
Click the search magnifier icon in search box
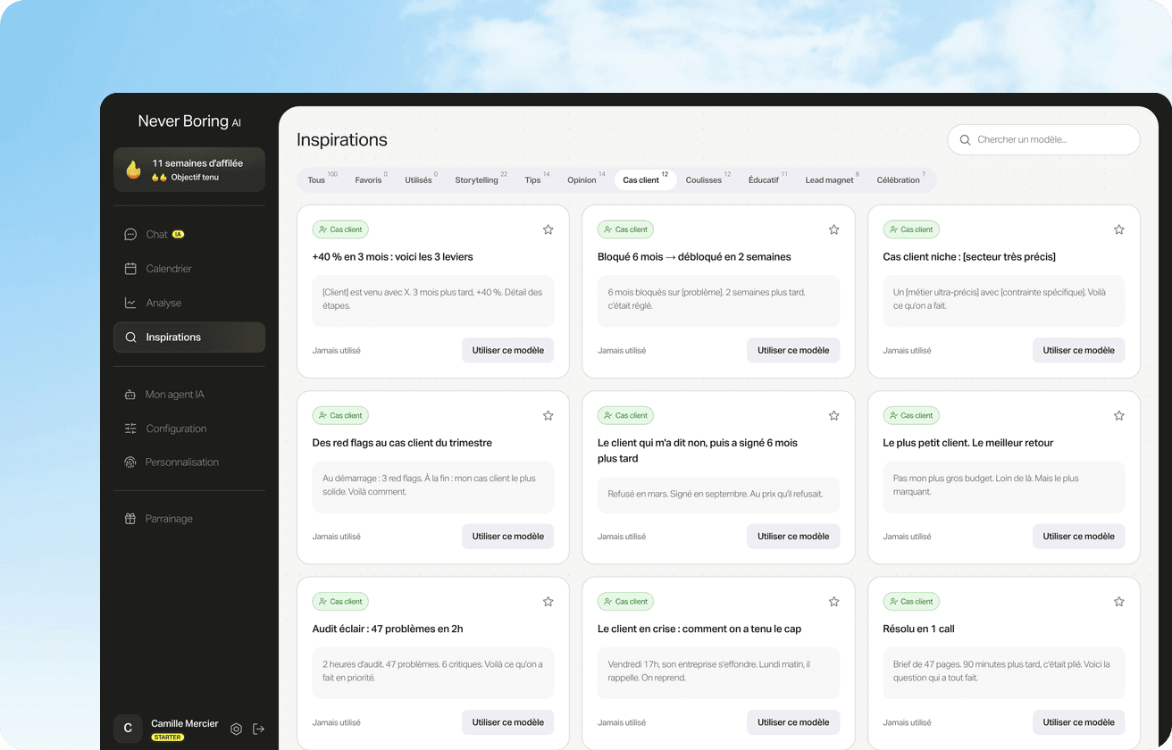point(965,140)
